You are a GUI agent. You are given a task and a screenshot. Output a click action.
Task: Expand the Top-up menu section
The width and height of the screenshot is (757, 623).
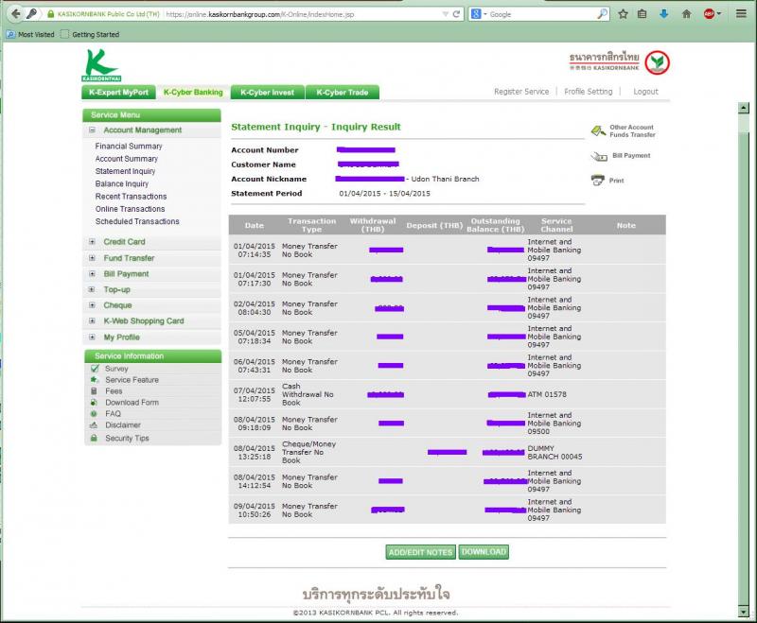pos(92,289)
